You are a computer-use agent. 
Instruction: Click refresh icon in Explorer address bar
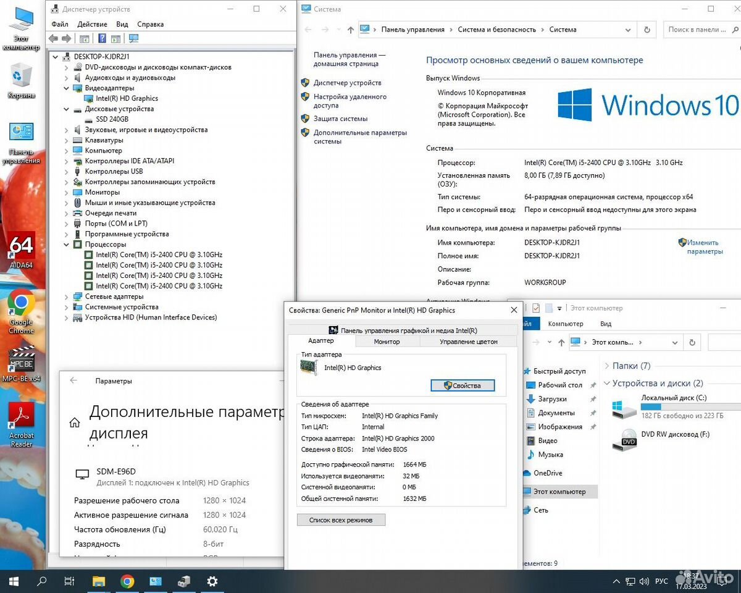point(693,342)
